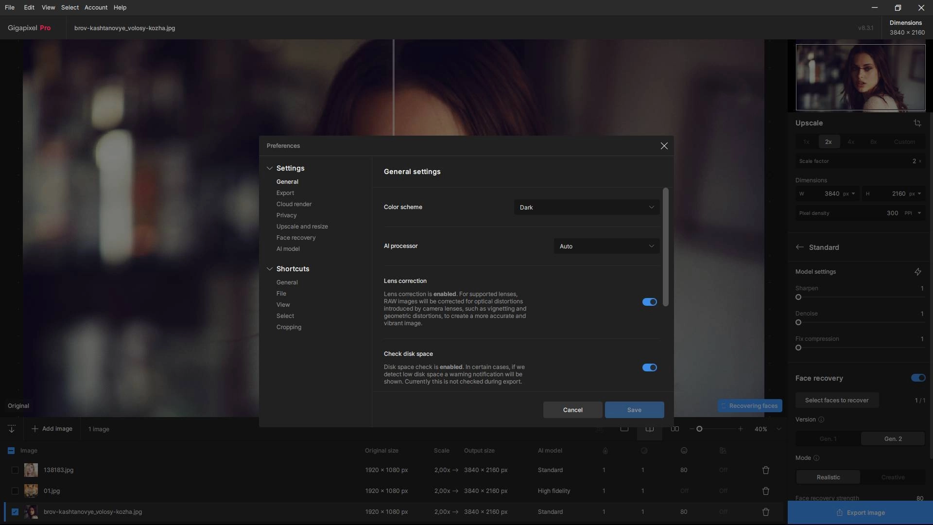Screen dimensions: 933x525
Task: Click the Scale factor input field
Action: (x=860, y=161)
